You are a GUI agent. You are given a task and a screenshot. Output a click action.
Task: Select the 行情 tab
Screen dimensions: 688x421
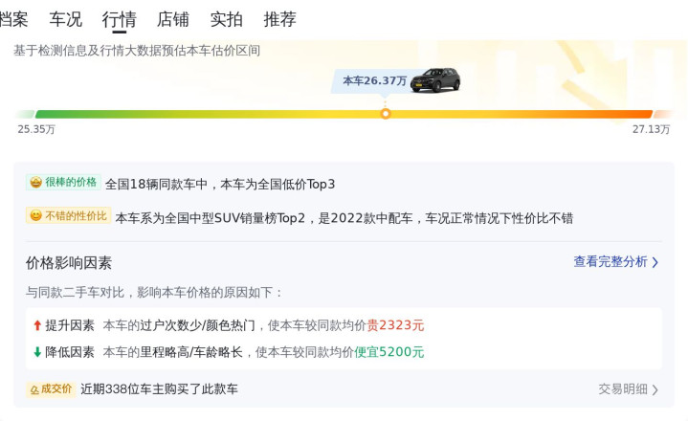119,19
